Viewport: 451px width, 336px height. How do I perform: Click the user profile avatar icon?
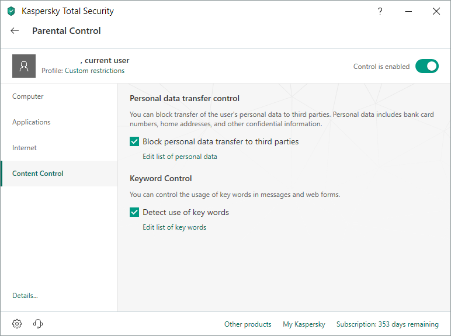[x=24, y=66]
